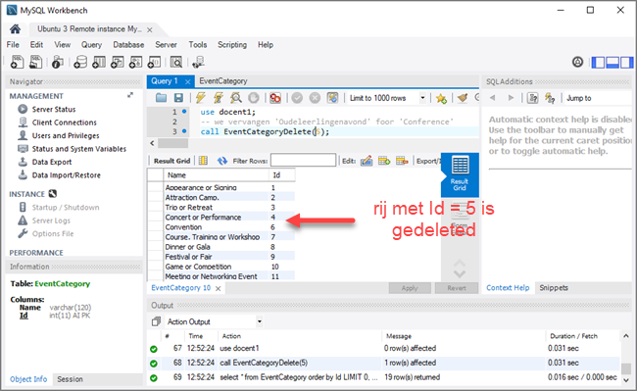Open the Database menu
This screenshot has width=637, height=391.
128,45
